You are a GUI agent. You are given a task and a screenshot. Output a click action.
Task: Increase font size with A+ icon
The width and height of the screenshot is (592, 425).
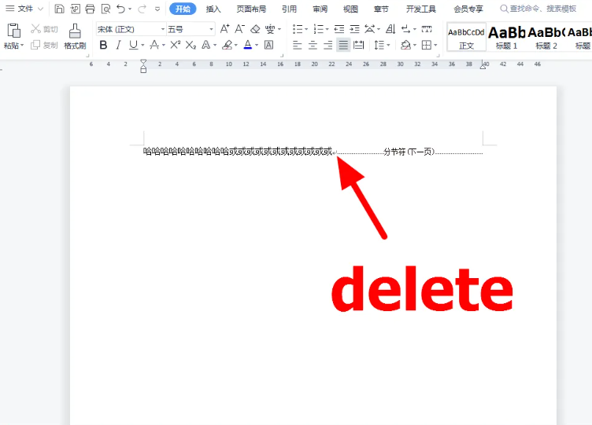click(225, 29)
